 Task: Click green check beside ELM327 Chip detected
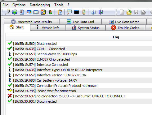[10, 59]
